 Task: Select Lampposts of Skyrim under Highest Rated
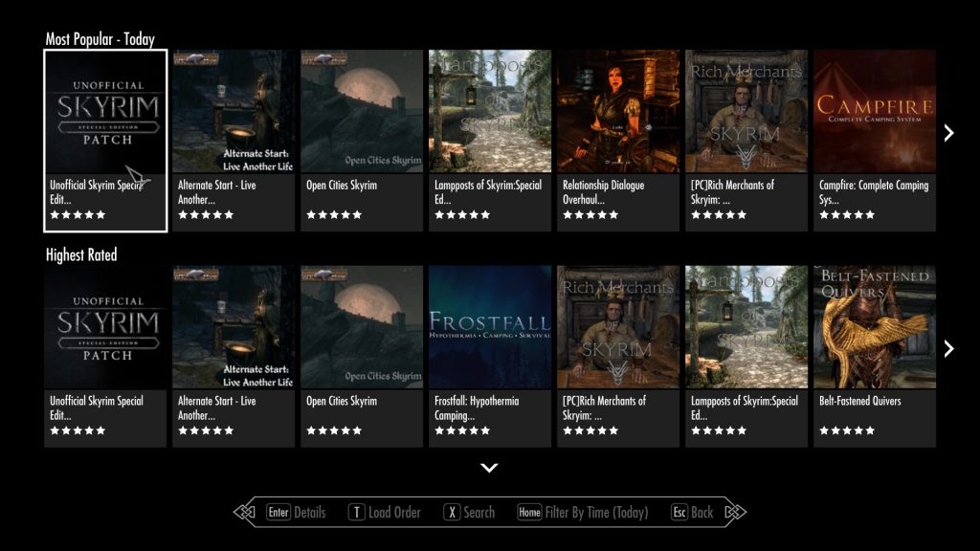(x=746, y=356)
